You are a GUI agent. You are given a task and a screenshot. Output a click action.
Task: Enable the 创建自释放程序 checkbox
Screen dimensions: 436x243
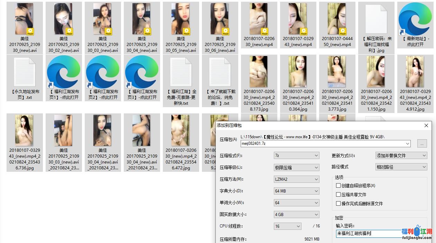coord(338,186)
